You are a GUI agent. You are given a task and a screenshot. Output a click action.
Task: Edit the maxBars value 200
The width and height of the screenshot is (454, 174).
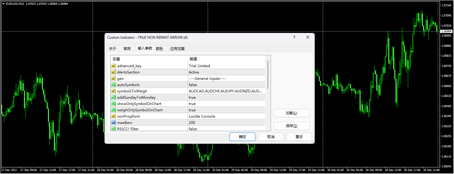point(226,123)
